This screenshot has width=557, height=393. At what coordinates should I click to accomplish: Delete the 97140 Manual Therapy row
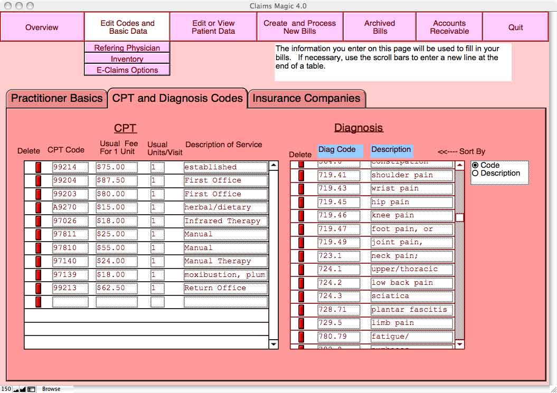38,261
